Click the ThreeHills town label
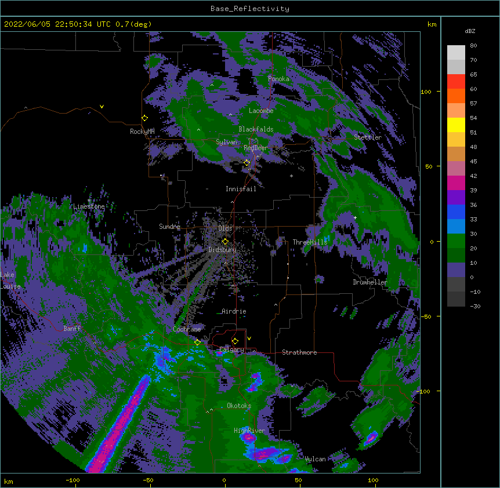Screen dimensions: 500x488 click(x=310, y=242)
